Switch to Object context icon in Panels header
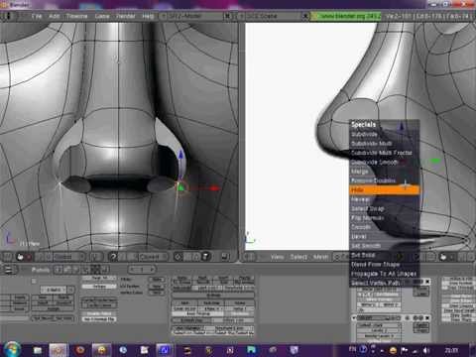 86,270
